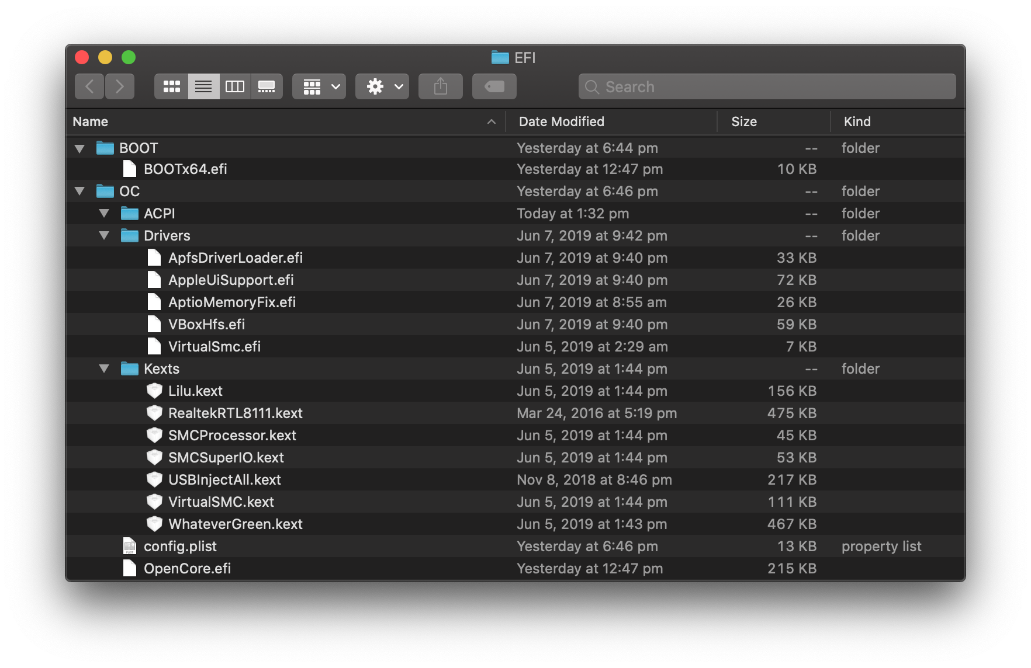Select the BOOT folder icon
This screenshot has width=1031, height=668.
click(x=105, y=148)
